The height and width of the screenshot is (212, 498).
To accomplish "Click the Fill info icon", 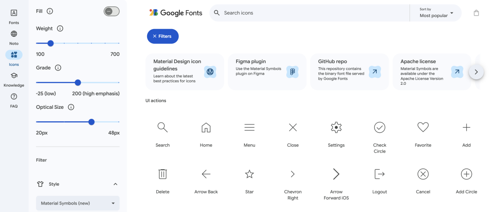I will (x=49, y=11).
